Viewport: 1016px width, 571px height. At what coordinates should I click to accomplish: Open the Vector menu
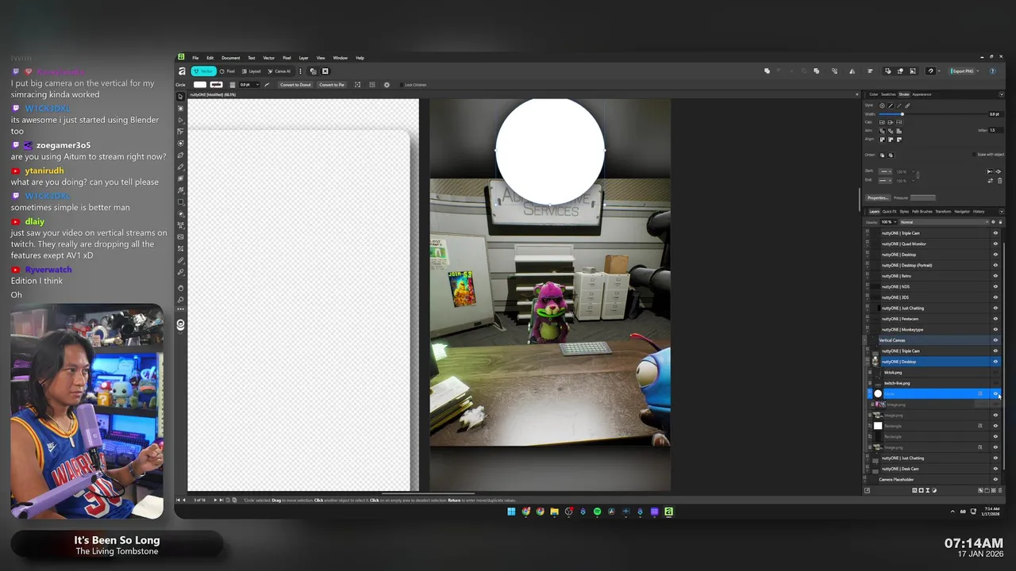(x=269, y=58)
